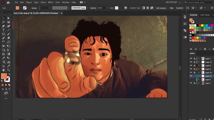The height and width of the screenshot is (120, 214).
Task: Select the Paintbrush tool
Action: pos(8,34)
